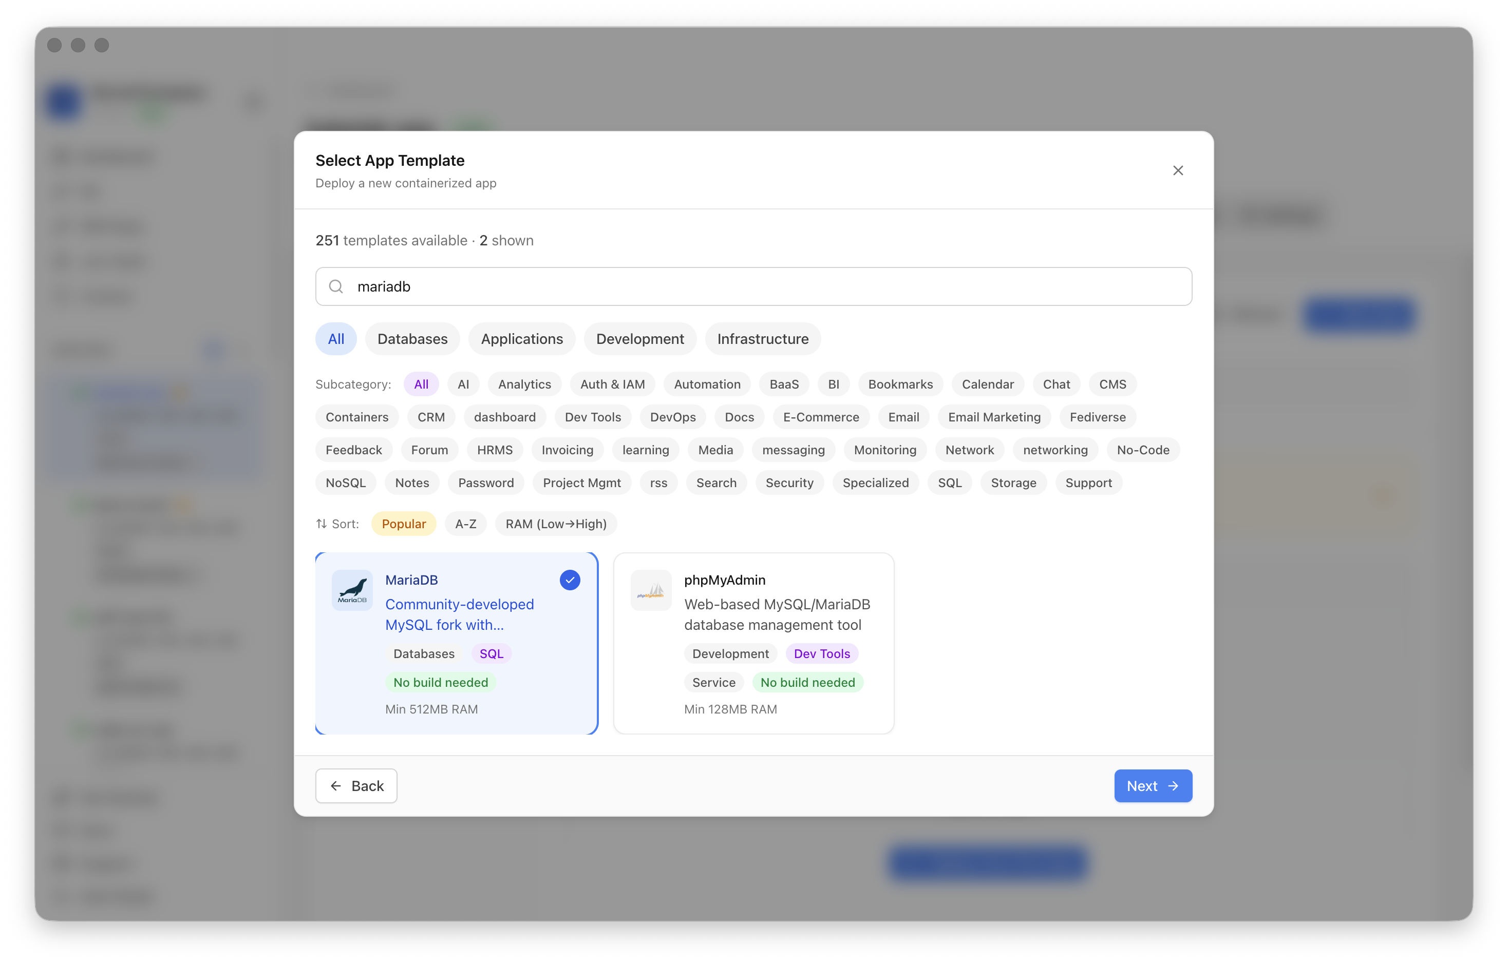Filter by the Forum subcategory
1508x964 pixels.
point(429,450)
